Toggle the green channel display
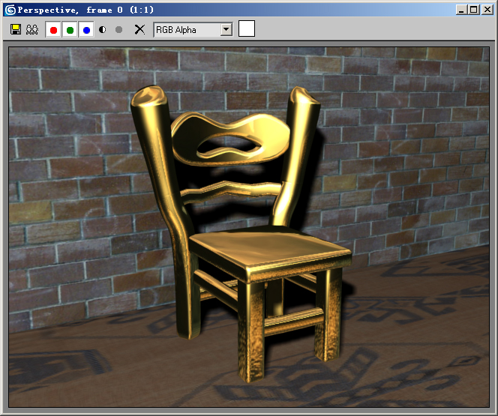The image size is (498, 416). click(70, 30)
